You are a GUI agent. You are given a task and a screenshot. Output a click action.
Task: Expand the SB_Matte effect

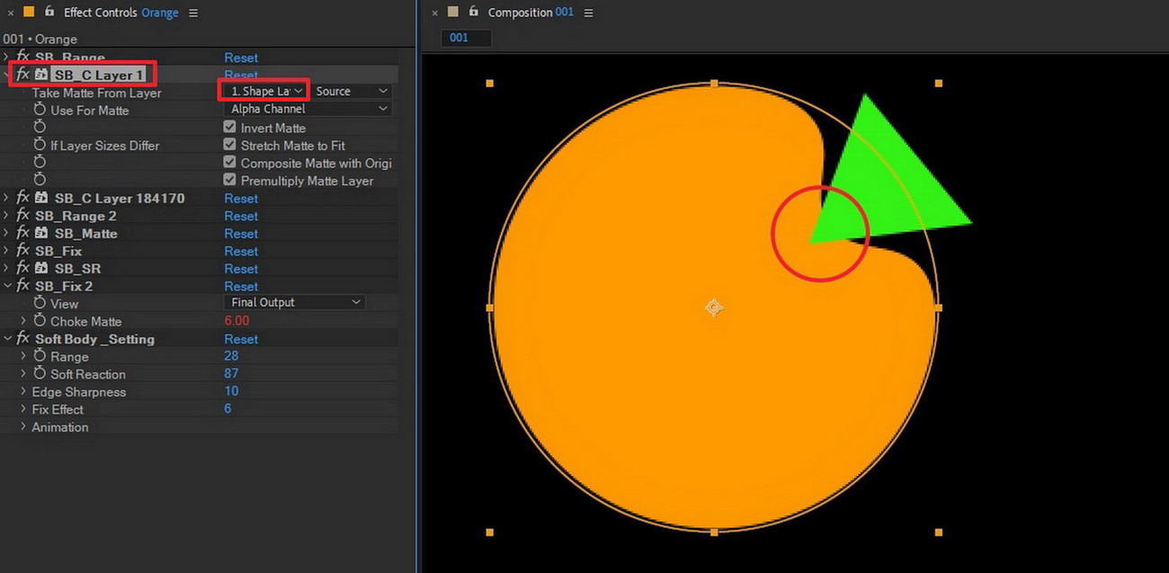(6, 233)
